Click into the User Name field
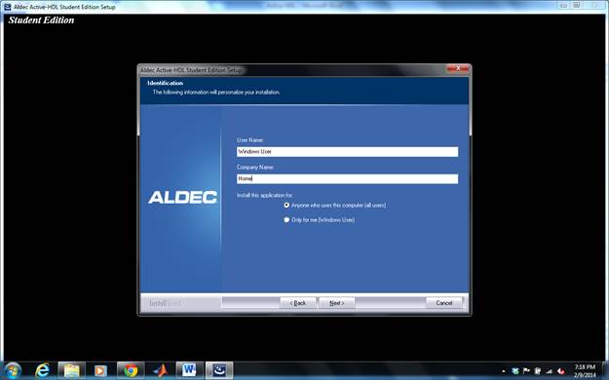The height and width of the screenshot is (380, 609). 347,152
